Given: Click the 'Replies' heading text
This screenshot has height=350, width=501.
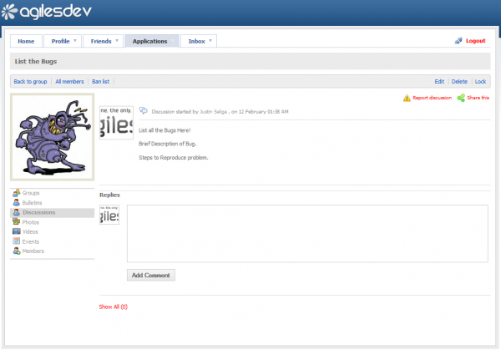Looking at the screenshot, I should coord(109,195).
